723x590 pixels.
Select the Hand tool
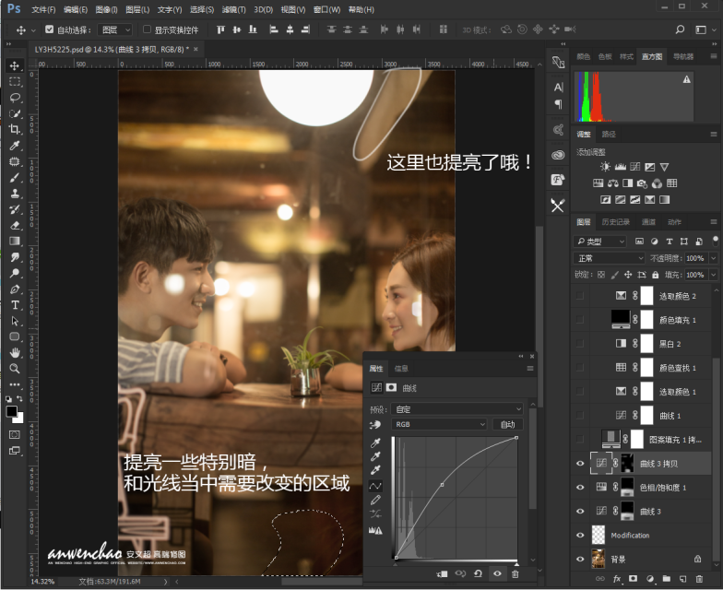[15, 352]
